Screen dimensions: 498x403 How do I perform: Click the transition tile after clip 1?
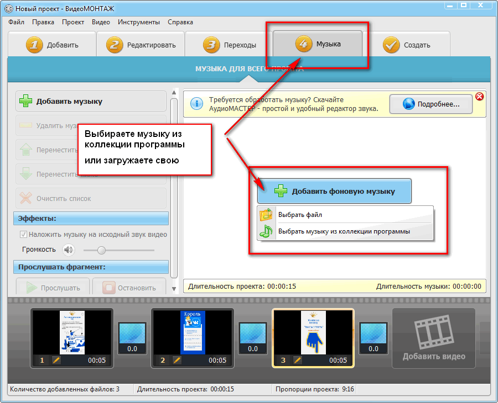(132, 338)
